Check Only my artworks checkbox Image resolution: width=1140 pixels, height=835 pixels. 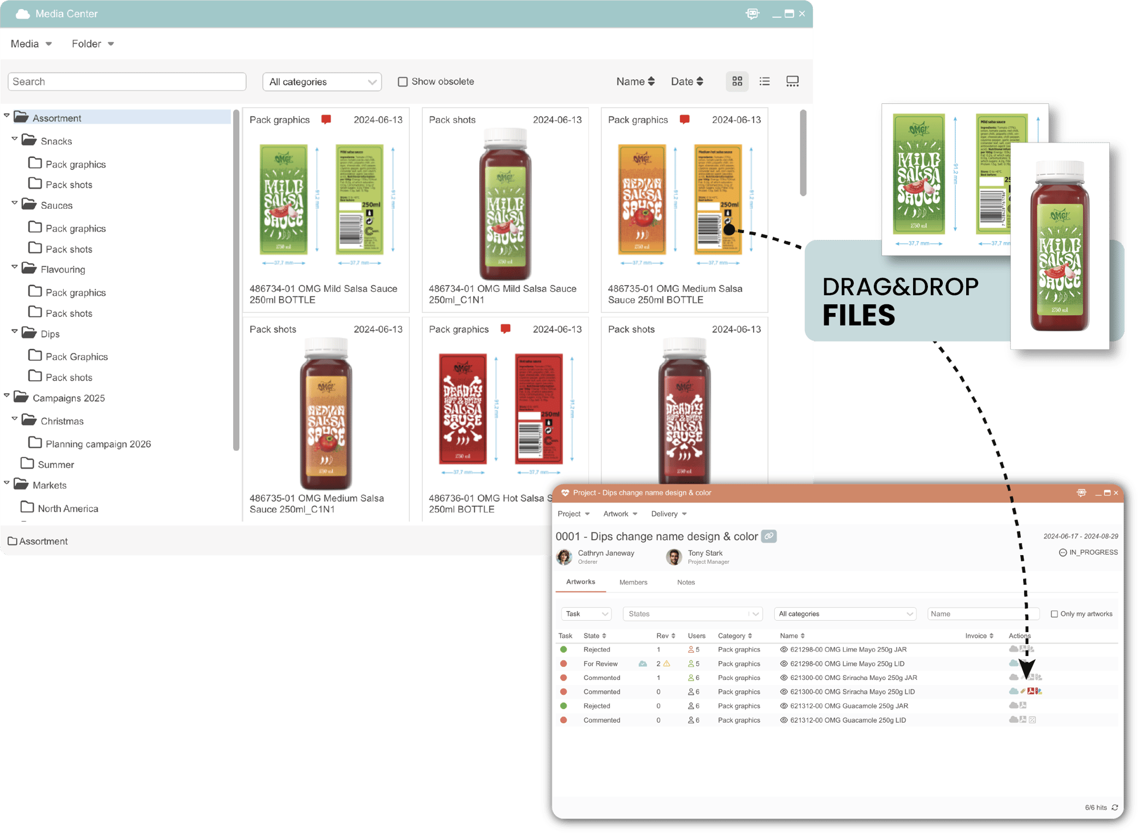point(1054,614)
